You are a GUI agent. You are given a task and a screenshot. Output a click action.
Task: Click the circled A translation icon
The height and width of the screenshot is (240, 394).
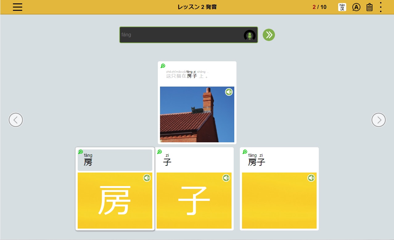click(x=356, y=7)
